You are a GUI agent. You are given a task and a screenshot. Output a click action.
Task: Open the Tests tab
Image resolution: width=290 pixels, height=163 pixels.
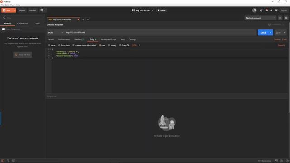point(122,39)
